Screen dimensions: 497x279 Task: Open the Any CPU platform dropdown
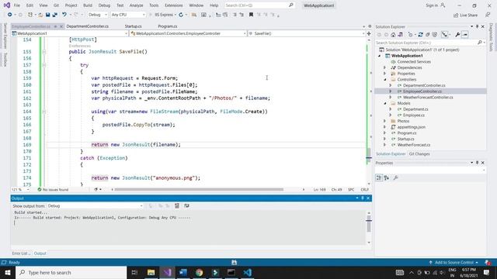click(x=128, y=15)
